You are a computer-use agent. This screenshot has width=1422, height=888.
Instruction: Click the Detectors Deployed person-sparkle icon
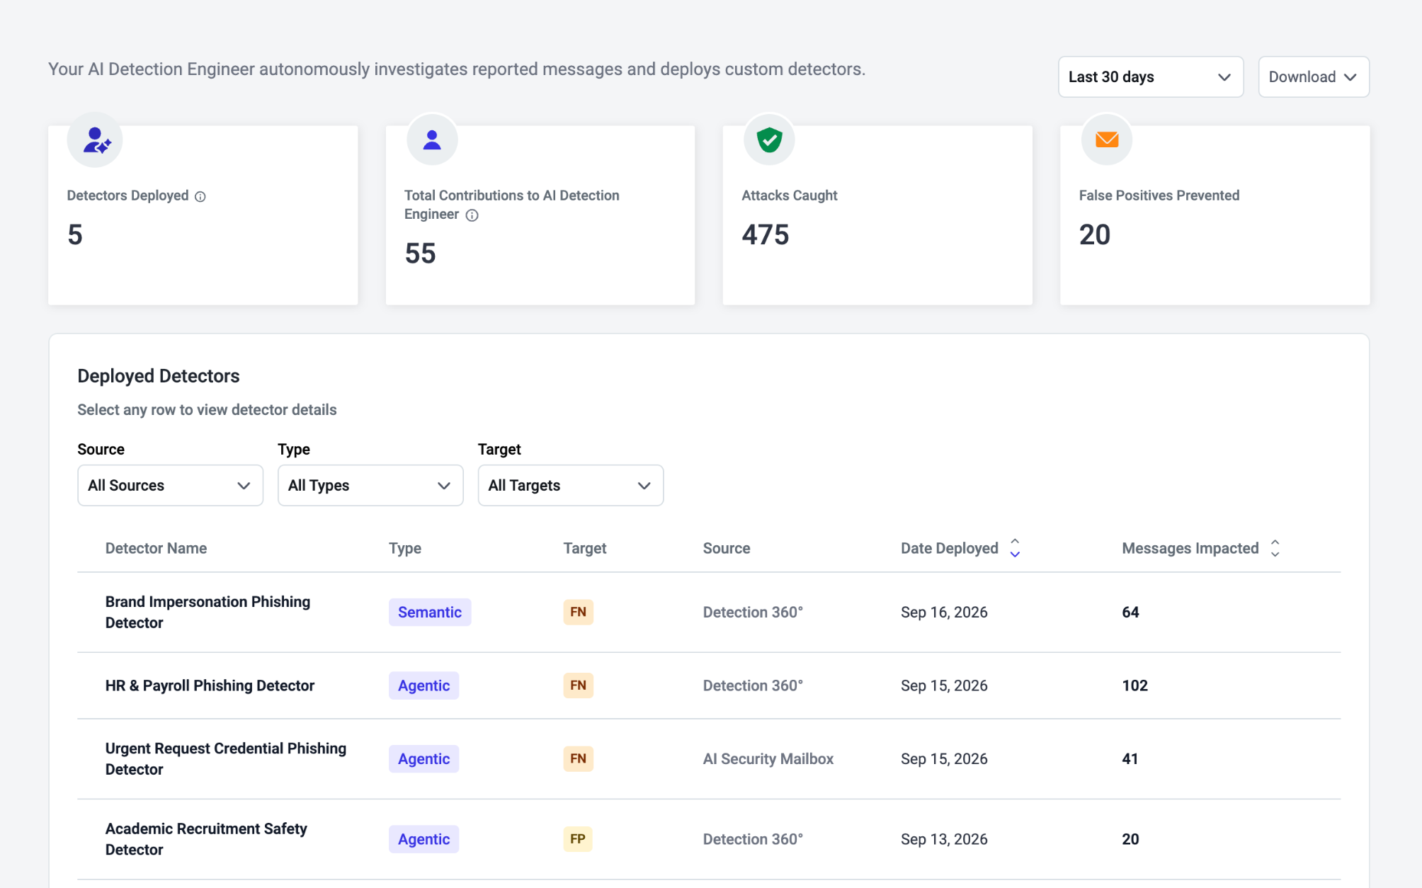pos(95,140)
